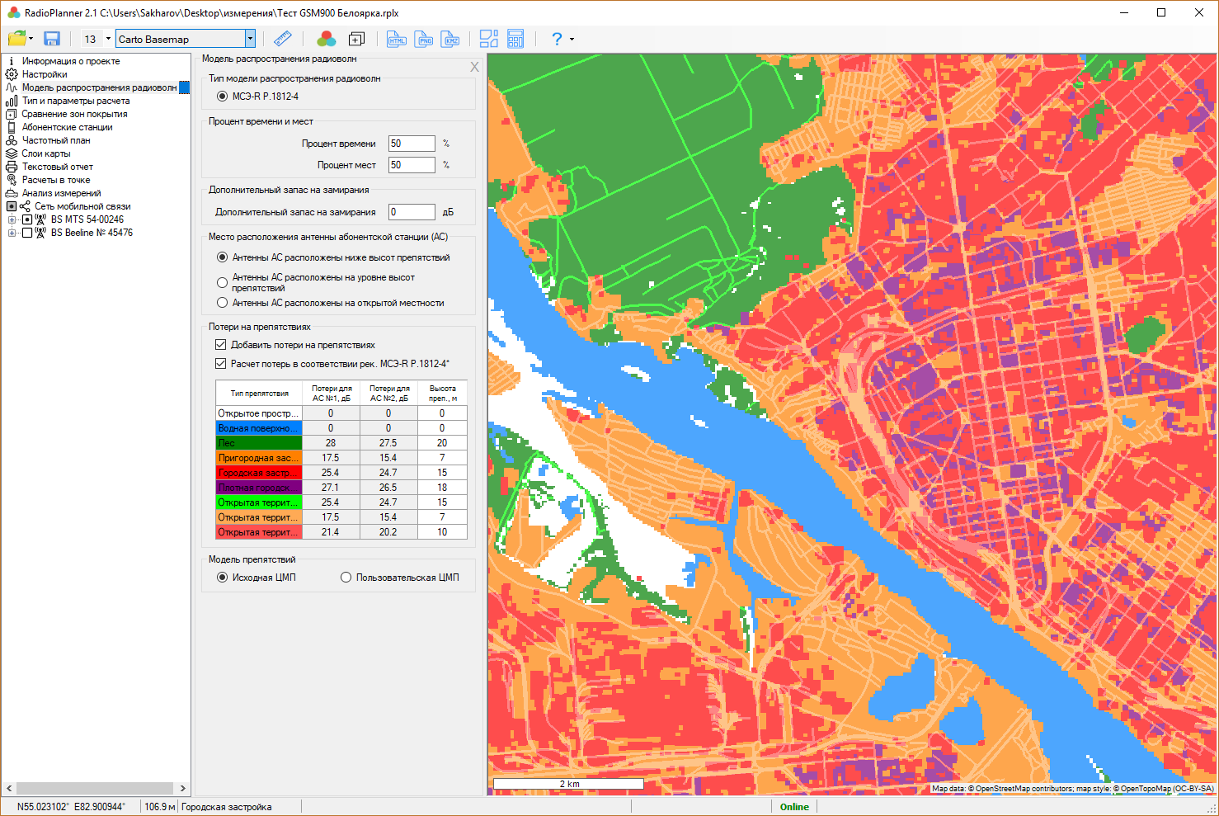Click the colored circles coverage icon
The height and width of the screenshot is (816, 1219).
click(x=327, y=39)
